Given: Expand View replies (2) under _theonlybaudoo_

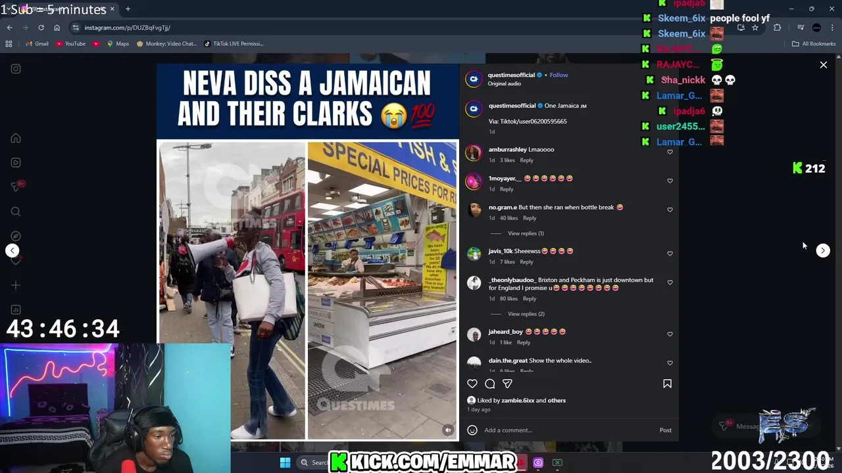Looking at the screenshot, I should pyautogui.click(x=526, y=314).
